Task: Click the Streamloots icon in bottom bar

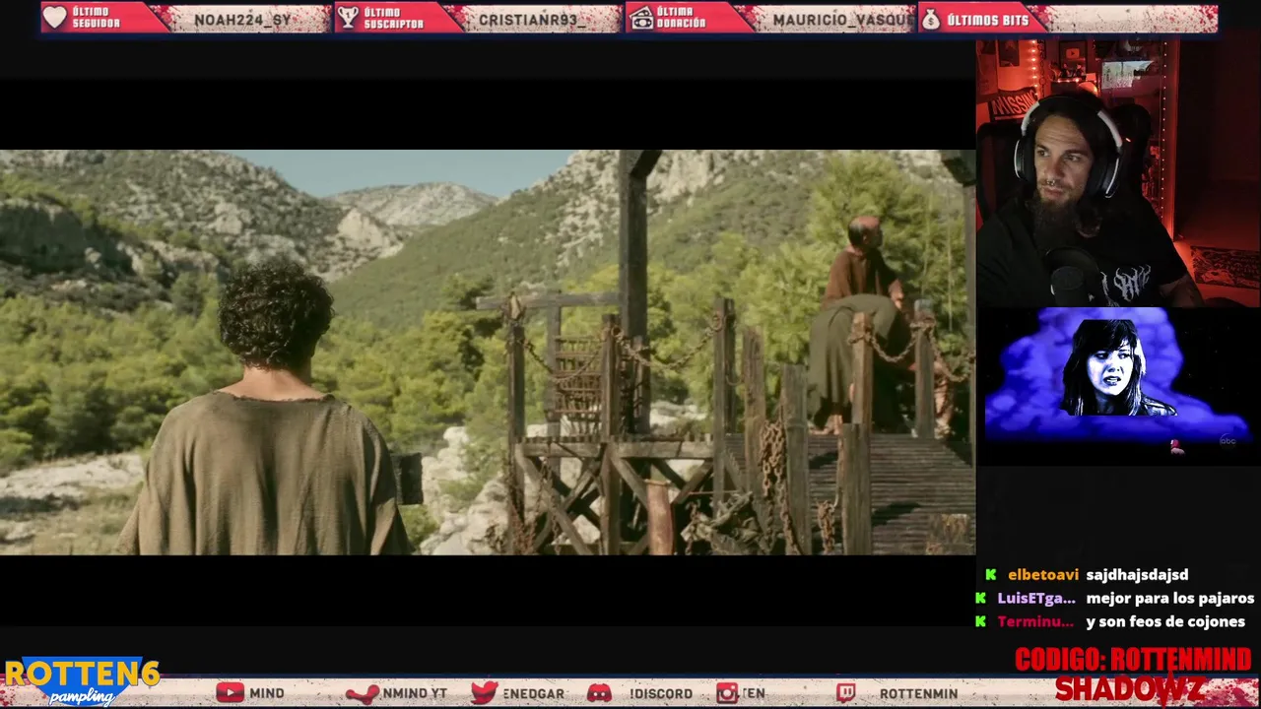Action: tap(363, 693)
